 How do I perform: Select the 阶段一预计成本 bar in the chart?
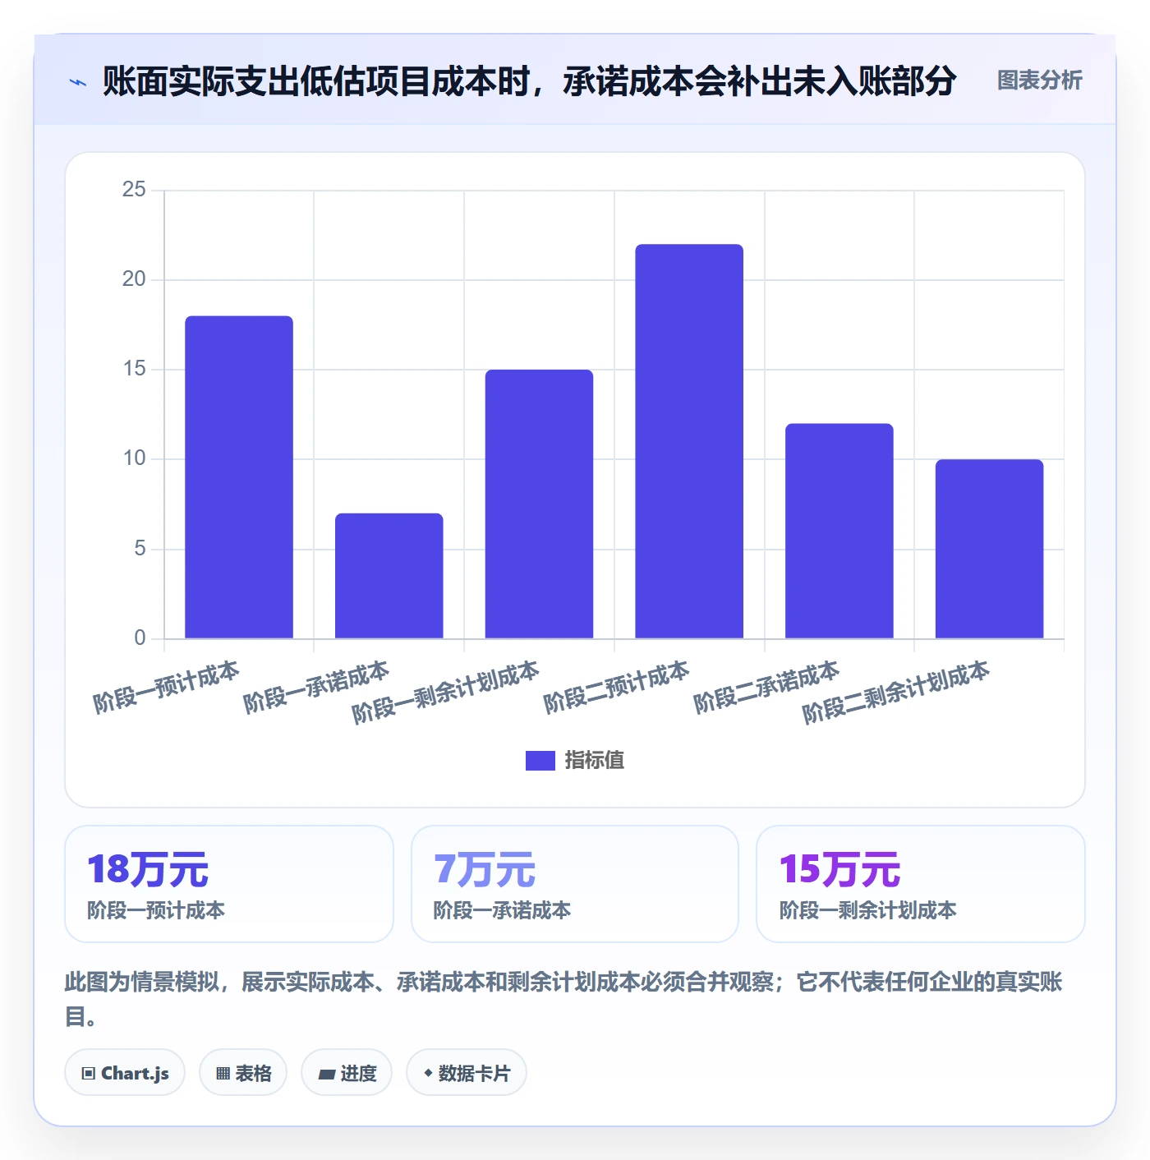click(239, 477)
